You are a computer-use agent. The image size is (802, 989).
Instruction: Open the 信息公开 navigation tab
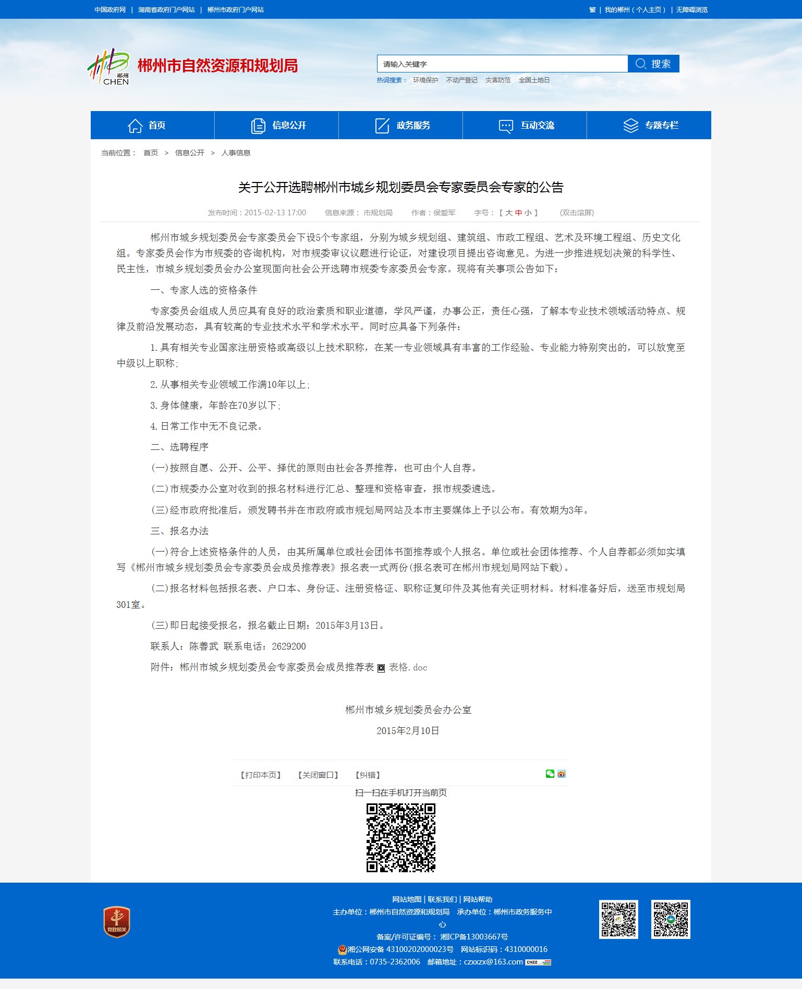[x=276, y=125]
